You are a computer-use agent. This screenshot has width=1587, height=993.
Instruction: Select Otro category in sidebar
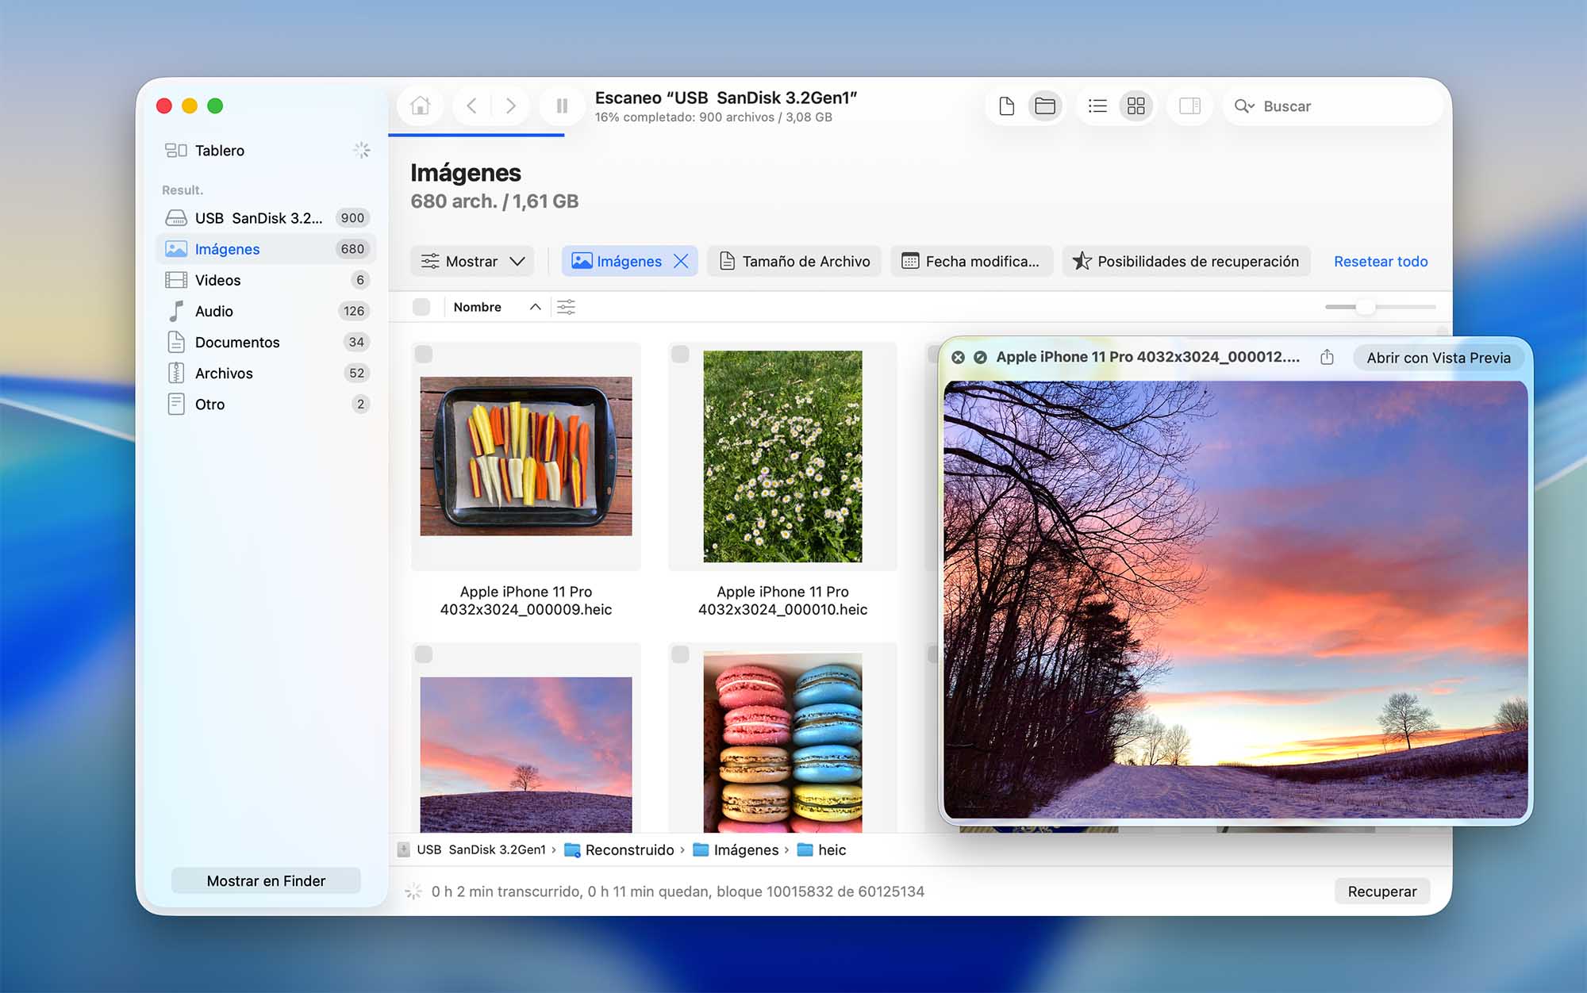coord(266,403)
